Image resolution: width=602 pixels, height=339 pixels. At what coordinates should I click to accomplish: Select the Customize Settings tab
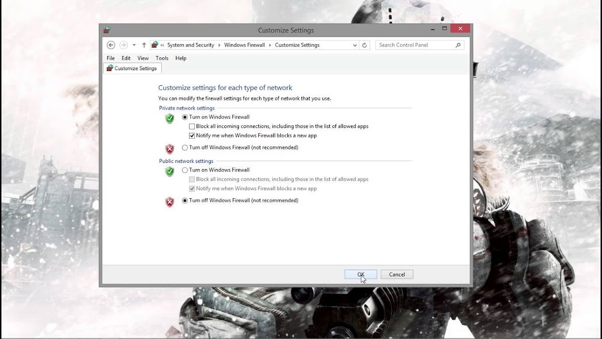(x=132, y=68)
